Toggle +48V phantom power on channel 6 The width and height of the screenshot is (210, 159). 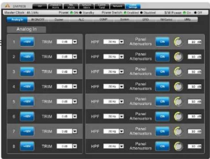coord(27,116)
